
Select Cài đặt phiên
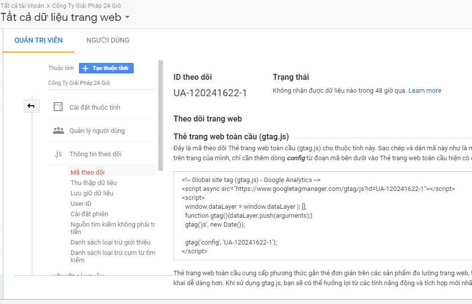pos(89,214)
